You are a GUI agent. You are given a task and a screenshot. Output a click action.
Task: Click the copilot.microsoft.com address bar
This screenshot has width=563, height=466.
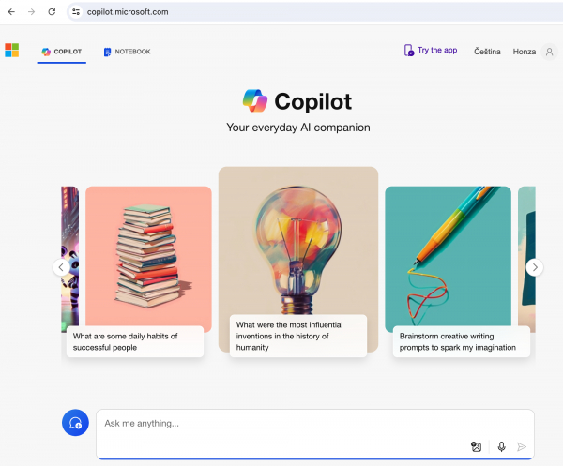click(316, 12)
